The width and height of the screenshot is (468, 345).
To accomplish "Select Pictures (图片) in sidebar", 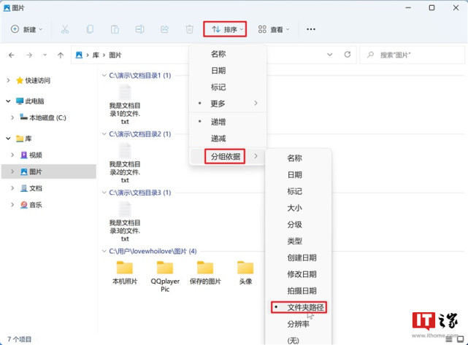I will (31, 171).
